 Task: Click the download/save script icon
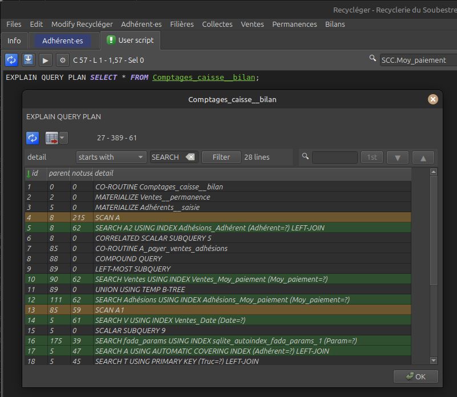(x=28, y=60)
